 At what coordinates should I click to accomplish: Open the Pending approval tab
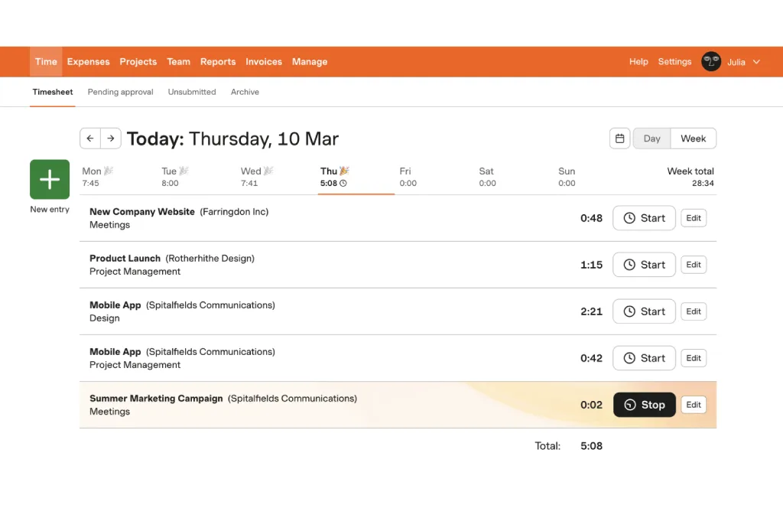point(120,92)
